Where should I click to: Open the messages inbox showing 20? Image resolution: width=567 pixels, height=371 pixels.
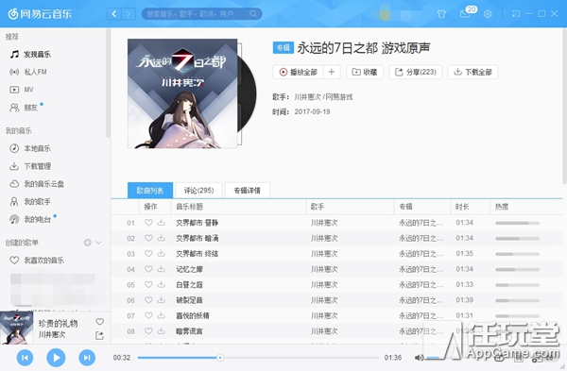pyautogui.click(x=465, y=14)
